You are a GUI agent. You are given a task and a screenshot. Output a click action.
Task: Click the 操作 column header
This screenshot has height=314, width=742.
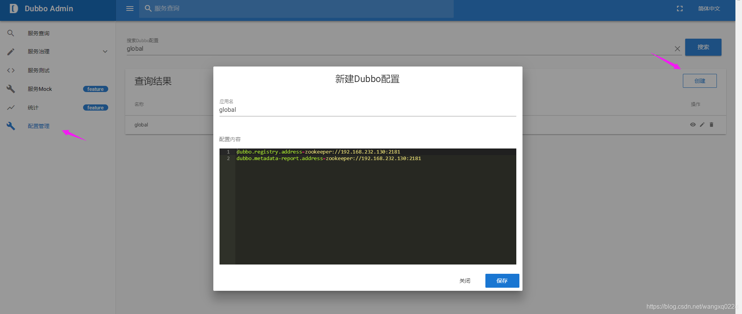tap(695, 104)
